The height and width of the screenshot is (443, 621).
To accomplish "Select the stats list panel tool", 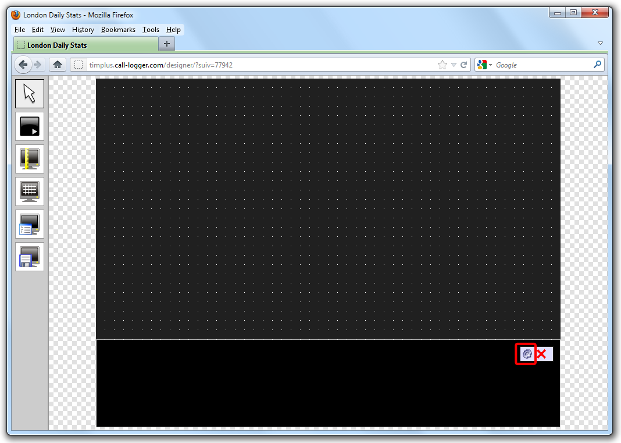I will pos(30,224).
